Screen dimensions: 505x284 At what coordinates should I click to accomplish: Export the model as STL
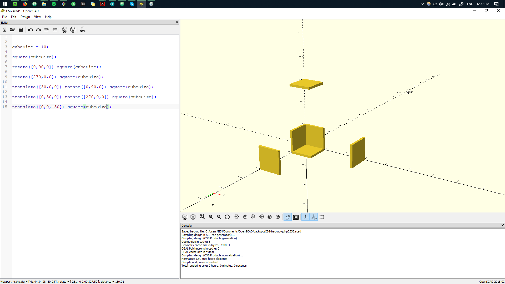click(x=83, y=30)
